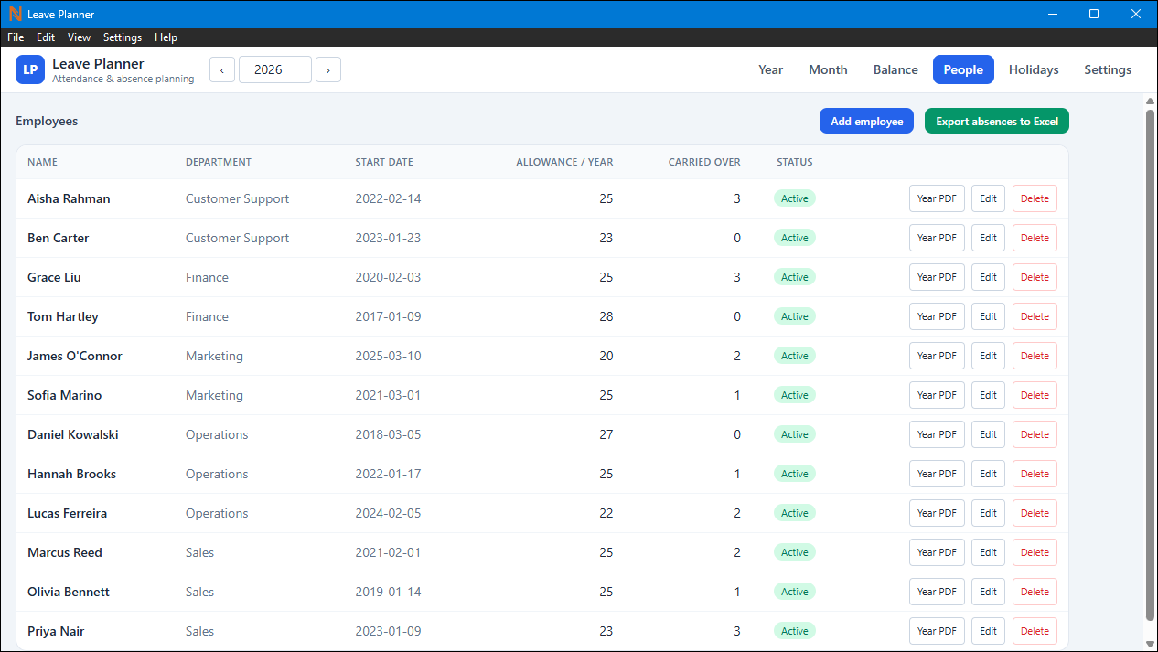This screenshot has height=652, width=1158.
Task: Edit James O'Connor's record
Action: click(x=988, y=356)
